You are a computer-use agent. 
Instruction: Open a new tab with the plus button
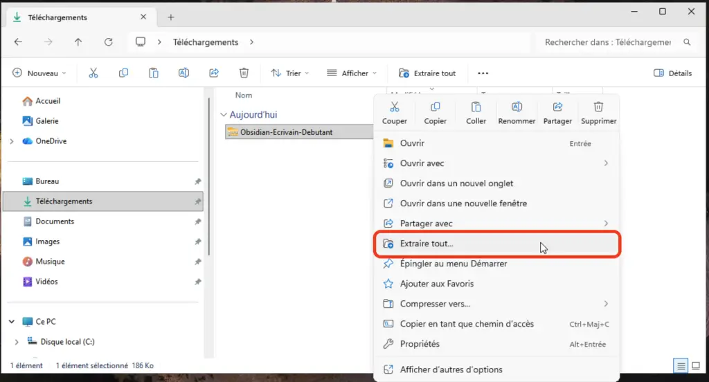[171, 17]
